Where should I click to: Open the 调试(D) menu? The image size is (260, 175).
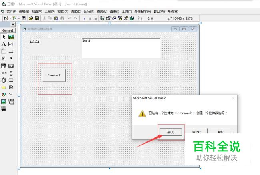point(76,12)
